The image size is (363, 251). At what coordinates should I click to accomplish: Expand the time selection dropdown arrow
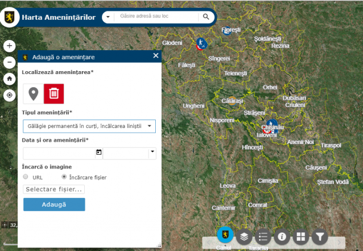(152, 152)
